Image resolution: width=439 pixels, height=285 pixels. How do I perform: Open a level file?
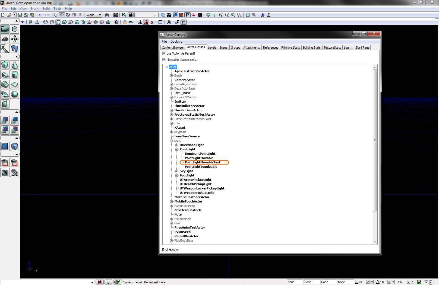(9, 15)
